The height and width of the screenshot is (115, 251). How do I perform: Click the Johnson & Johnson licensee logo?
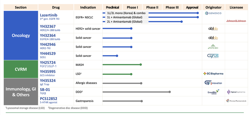pyautogui.click(x=236, y=21)
